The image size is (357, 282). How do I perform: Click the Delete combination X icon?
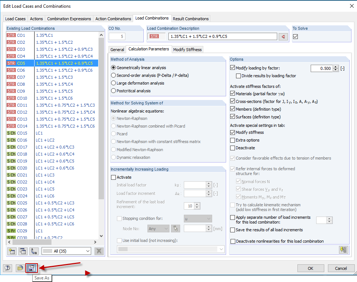point(99,251)
